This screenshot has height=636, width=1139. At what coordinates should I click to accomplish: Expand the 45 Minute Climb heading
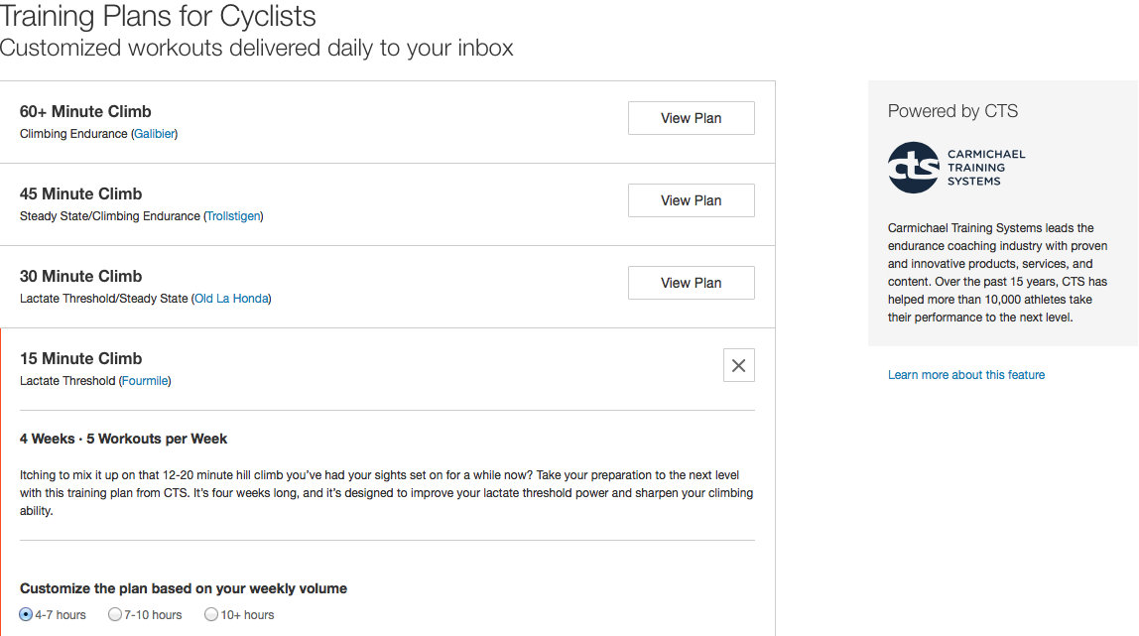point(80,193)
